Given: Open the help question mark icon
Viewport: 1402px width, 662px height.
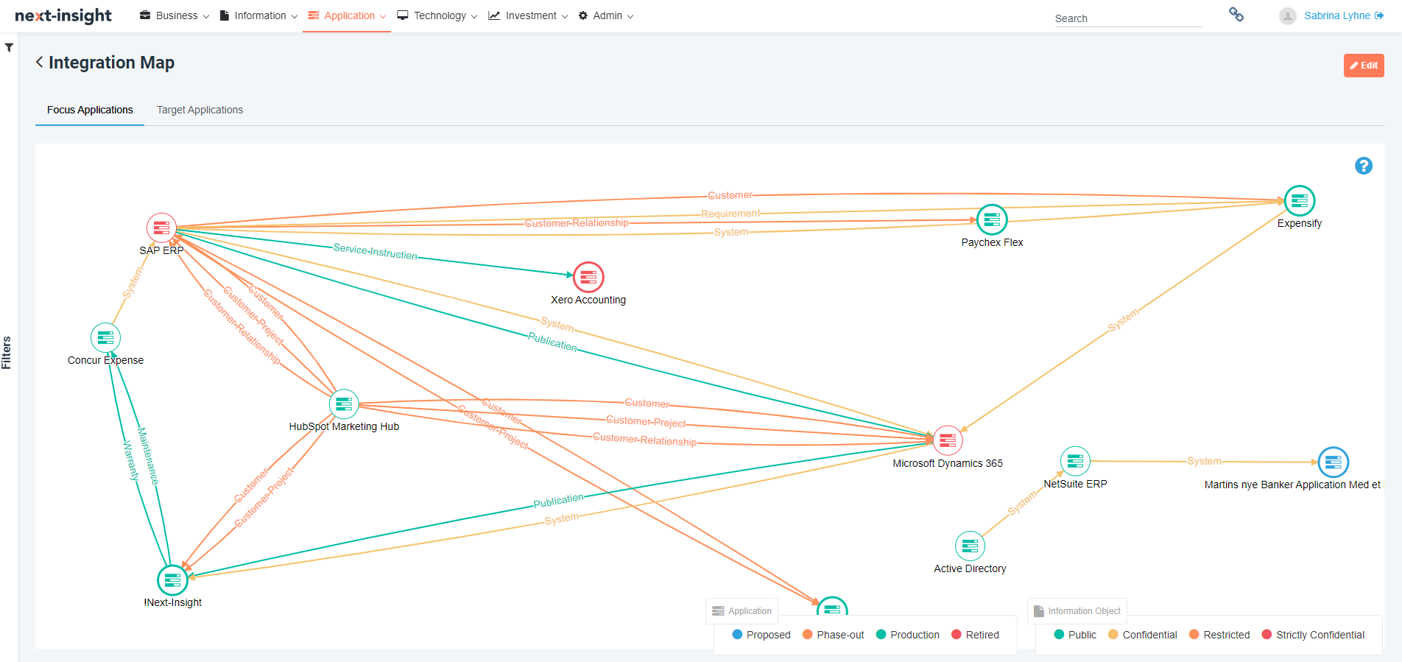Looking at the screenshot, I should coord(1364,166).
